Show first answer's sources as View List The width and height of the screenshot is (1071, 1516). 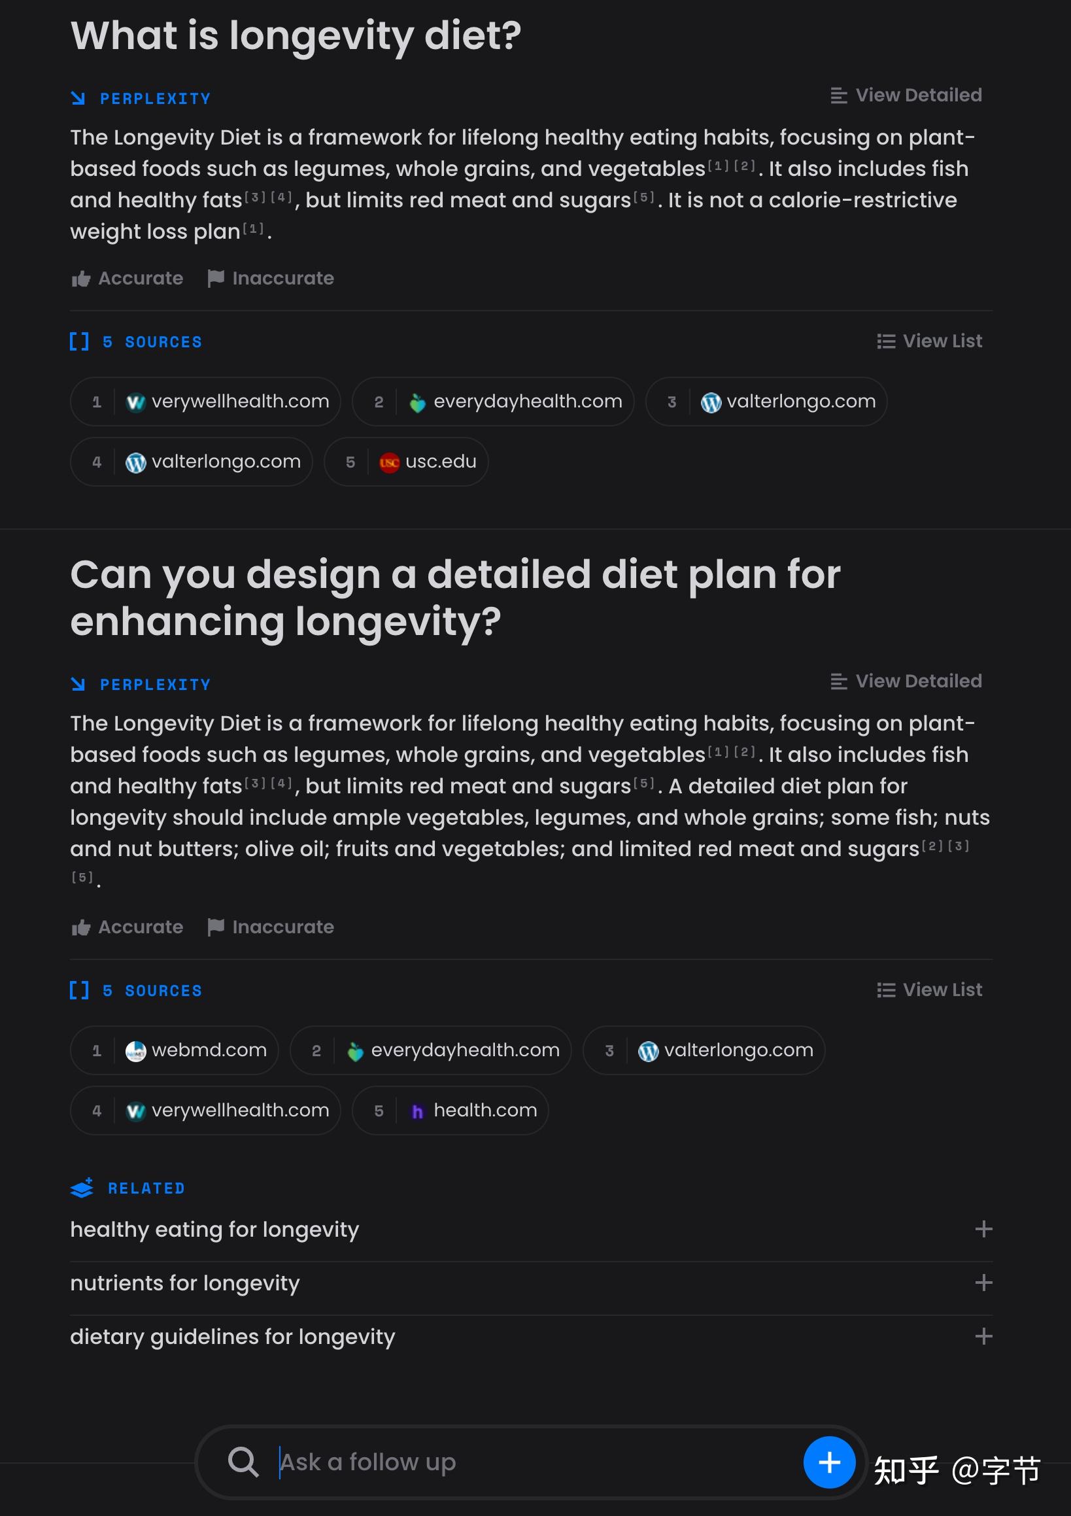pyautogui.click(x=929, y=341)
